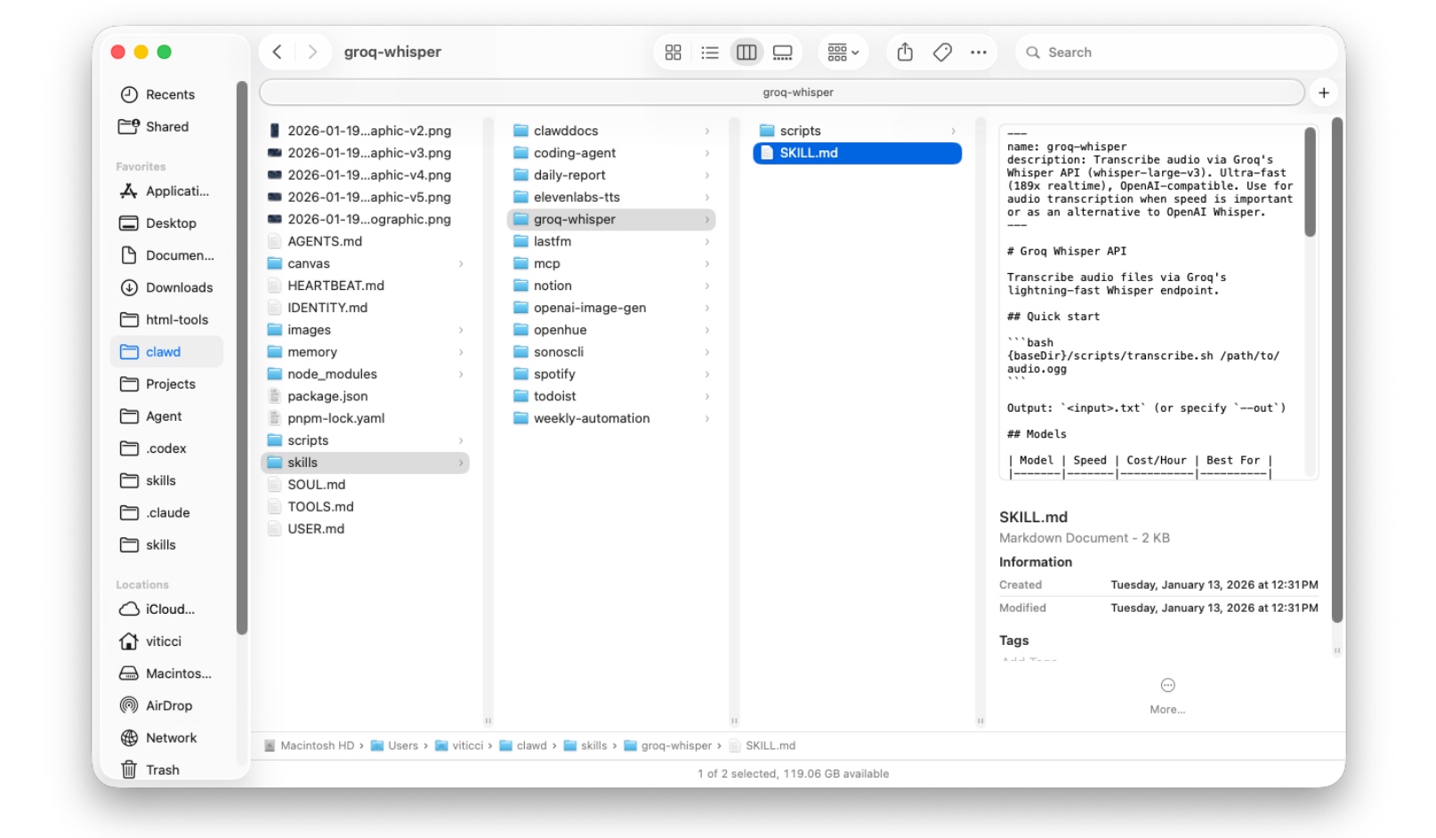Switch to list view

coord(710,52)
